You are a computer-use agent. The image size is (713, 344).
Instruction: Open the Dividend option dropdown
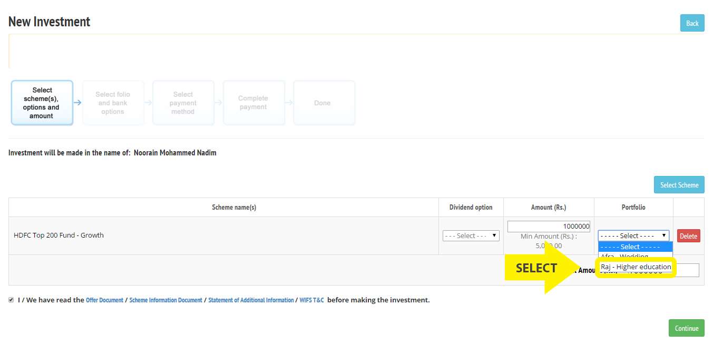coord(471,236)
